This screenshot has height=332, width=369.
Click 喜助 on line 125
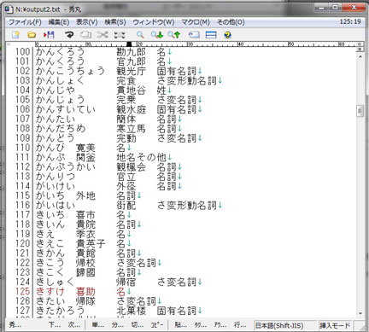click(85, 292)
